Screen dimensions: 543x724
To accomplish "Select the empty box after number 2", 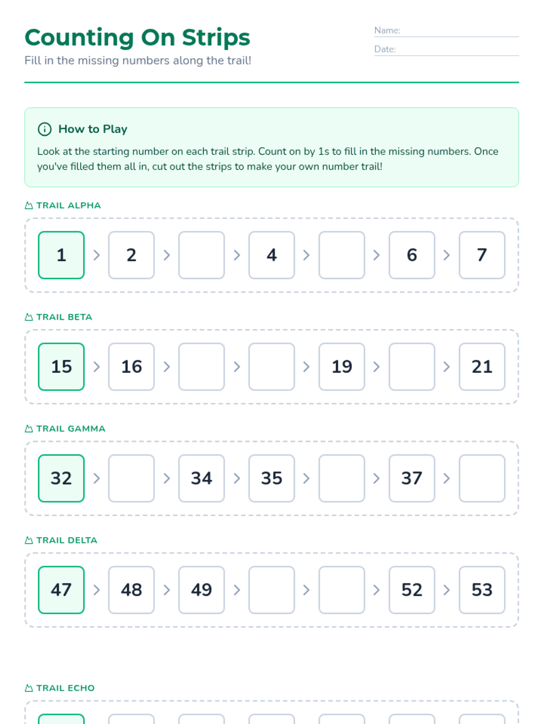I will click(201, 255).
